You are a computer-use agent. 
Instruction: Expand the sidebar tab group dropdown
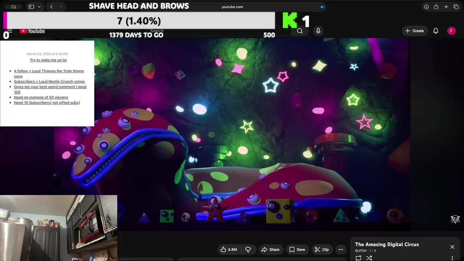tap(39, 7)
